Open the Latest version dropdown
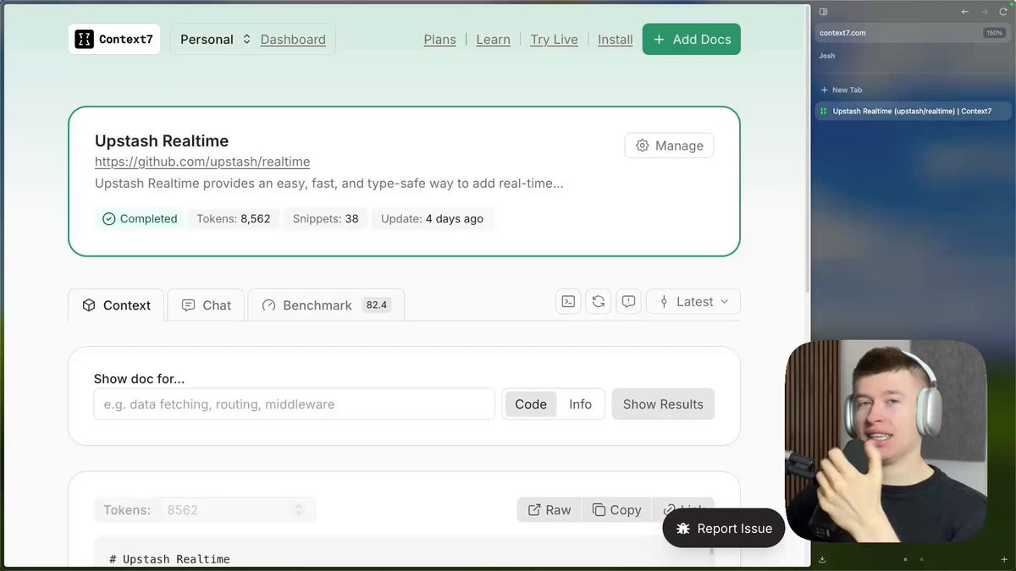Viewport: 1016px width, 571px height. (x=693, y=302)
